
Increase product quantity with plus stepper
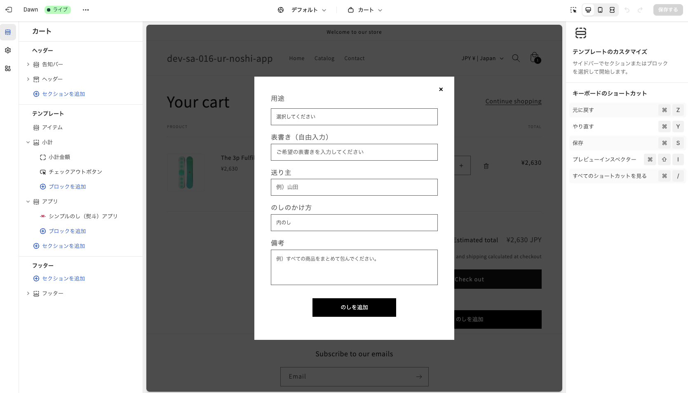point(461,165)
